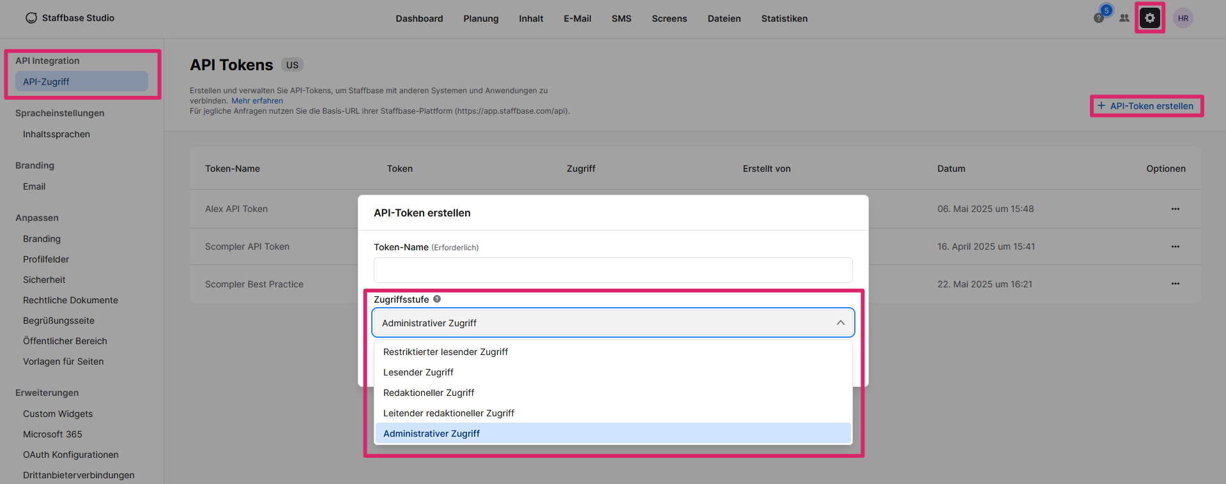Open the Dashboard menu item
Viewport: 1226px width, 484px height.
tap(419, 19)
